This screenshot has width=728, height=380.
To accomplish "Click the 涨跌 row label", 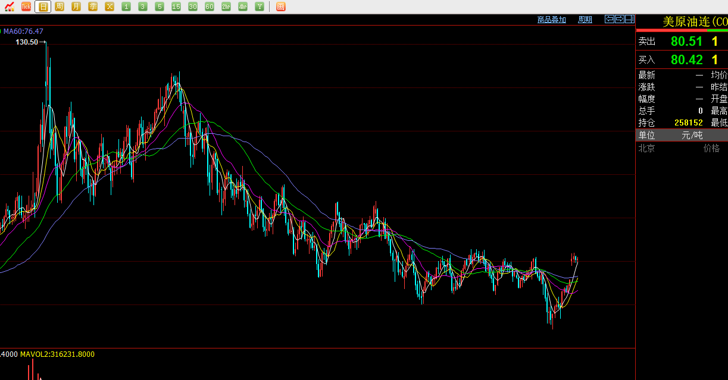I will [x=647, y=87].
